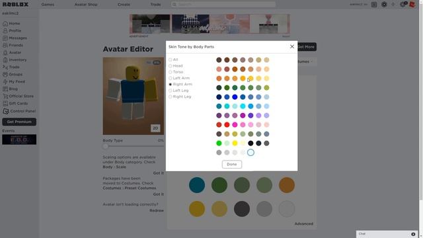Dismiss the scaling tip with Got it
Viewport: 423px width, 238px height.
(x=159, y=173)
